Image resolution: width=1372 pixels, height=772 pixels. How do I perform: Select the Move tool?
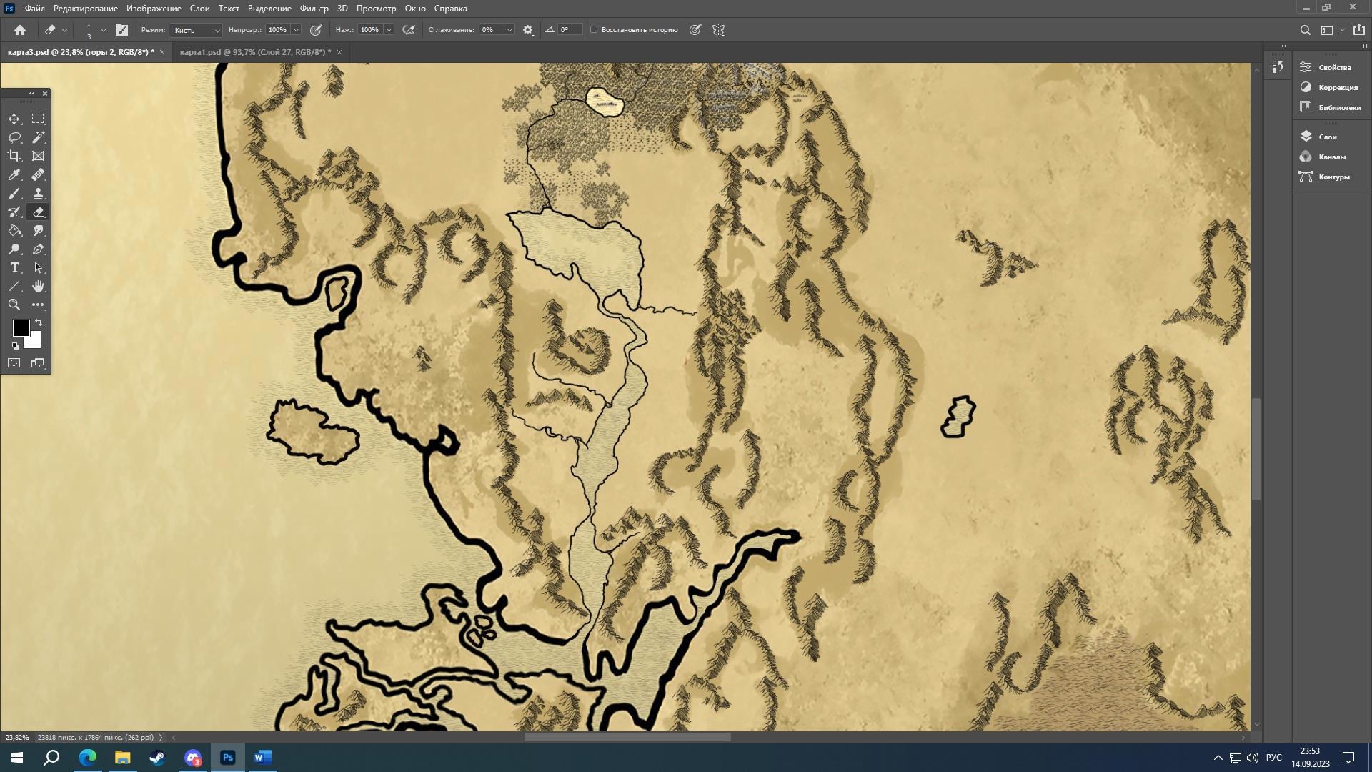click(x=14, y=119)
